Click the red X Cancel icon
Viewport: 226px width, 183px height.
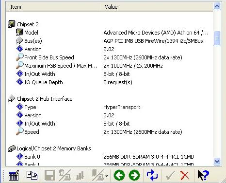[185, 175]
